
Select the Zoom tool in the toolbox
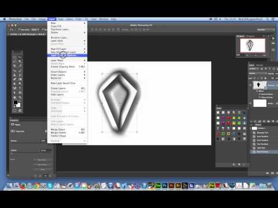click(20, 97)
